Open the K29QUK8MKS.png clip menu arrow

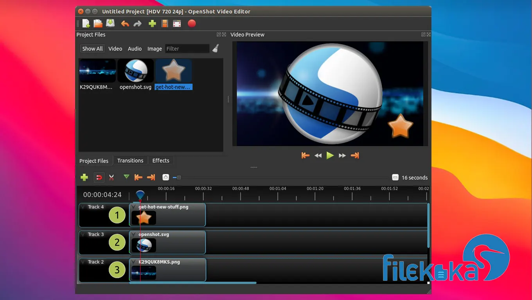pyautogui.click(x=133, y=262)
